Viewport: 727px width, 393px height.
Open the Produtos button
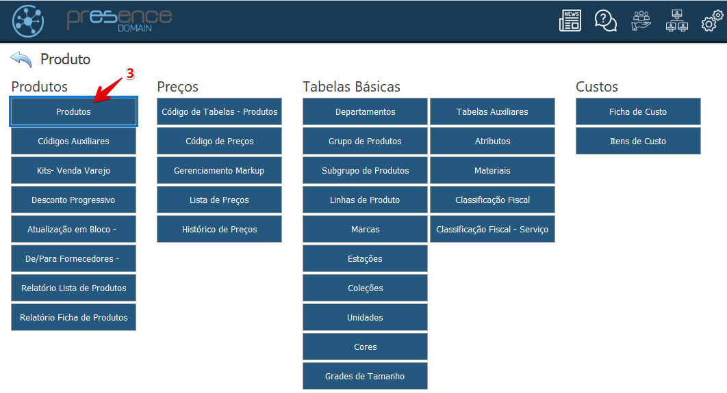73,112
